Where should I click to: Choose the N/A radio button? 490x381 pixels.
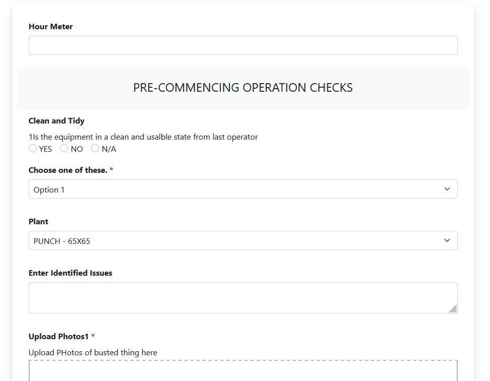point(95,149)
